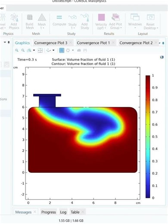Screen dimensions: 168x224
Task: Close the Convergence Plot 3 tab
Action: (71, 43)
